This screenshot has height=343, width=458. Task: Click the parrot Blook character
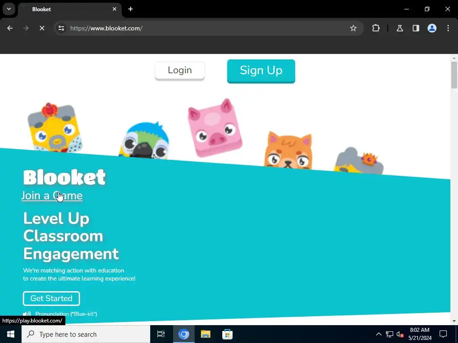(x=144, y=141)
